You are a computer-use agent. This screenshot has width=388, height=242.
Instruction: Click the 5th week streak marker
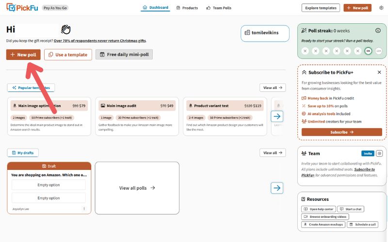(368, 51)
